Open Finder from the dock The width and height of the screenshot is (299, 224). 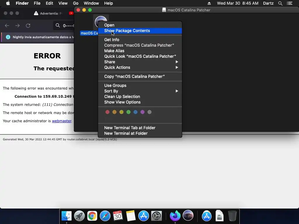(x=67, y=216)
